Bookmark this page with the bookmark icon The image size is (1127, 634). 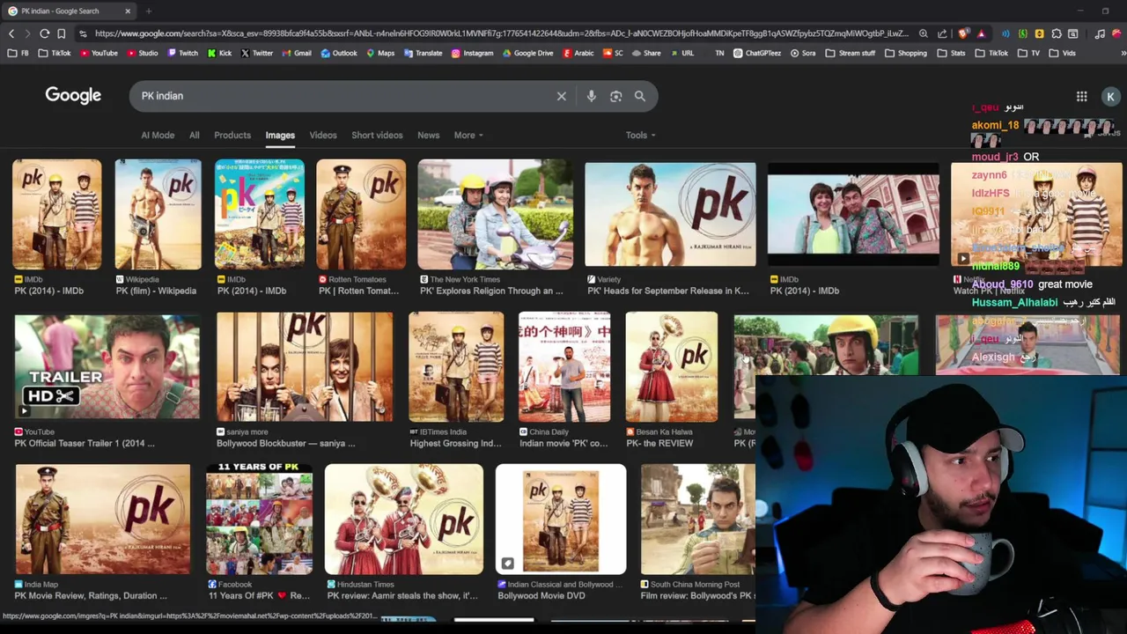click(x=61, y=33)
